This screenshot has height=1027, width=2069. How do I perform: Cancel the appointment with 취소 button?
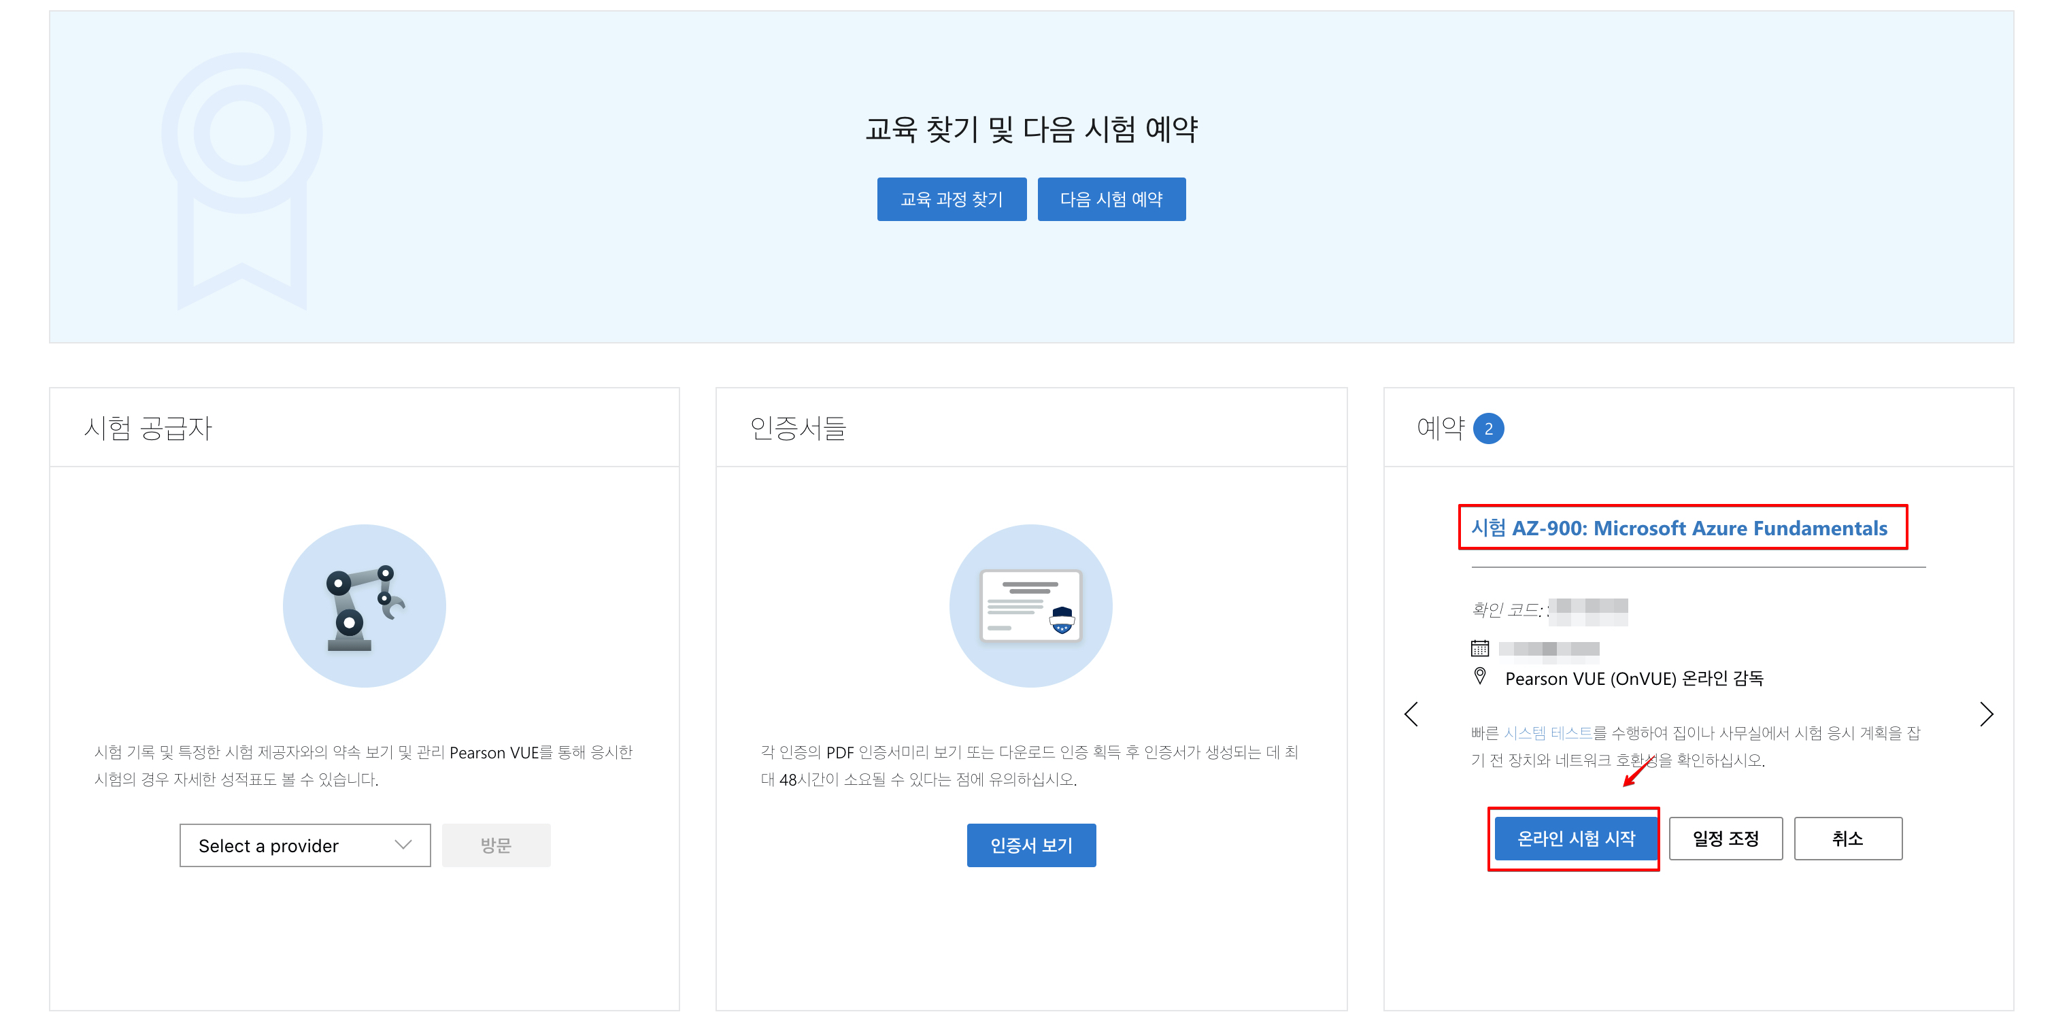(1847, 839)
